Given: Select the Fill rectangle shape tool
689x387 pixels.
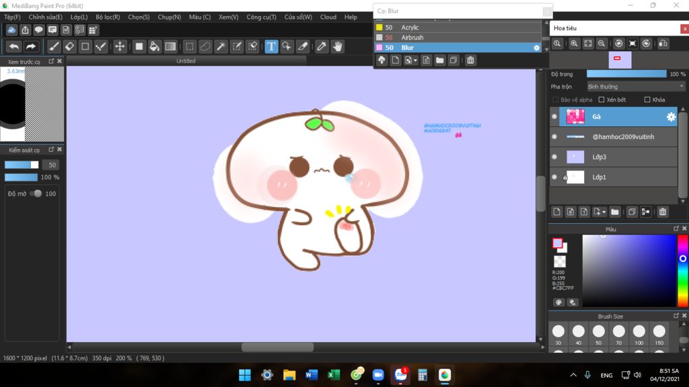Looking at the screenshot, I should (x=139, y=46).
